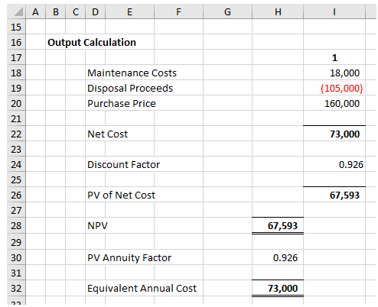378x307 pixels.
Task: Select column G header
Action: pyautogui.click(x=227, y=11)
